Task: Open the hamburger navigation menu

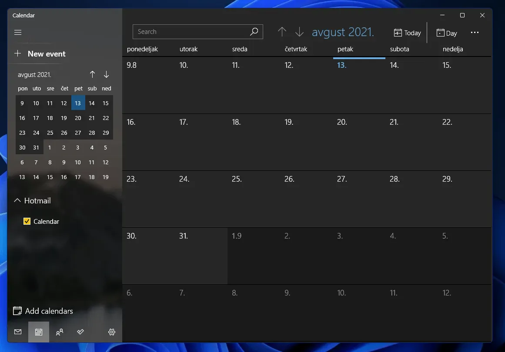Action: point(18,33)
